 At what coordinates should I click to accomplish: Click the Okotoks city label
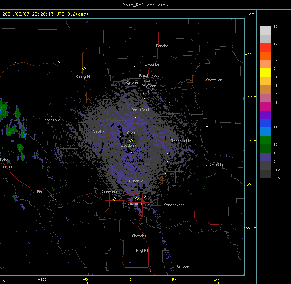coord(139,236)
